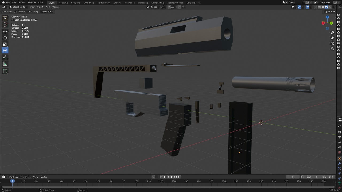Choose the Rotate tool
The width and height of the screenshot is (342, 192).
click(x=5, y=38)
